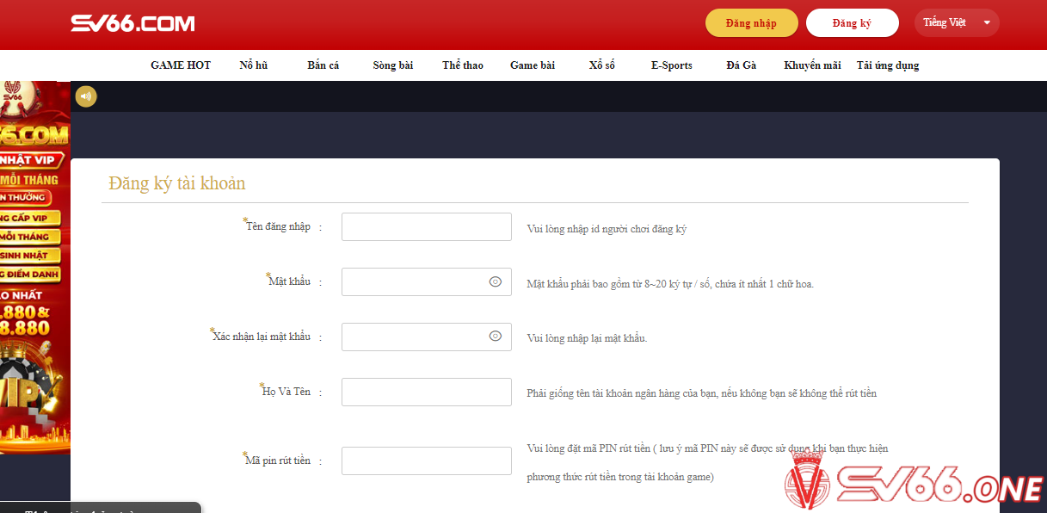The height and width of the screenshot is (513, 1047).
Task: Toggle visibility in Xác nhận lại mật khẩu field
Action: pyautogui.click(x=496, y=337)
